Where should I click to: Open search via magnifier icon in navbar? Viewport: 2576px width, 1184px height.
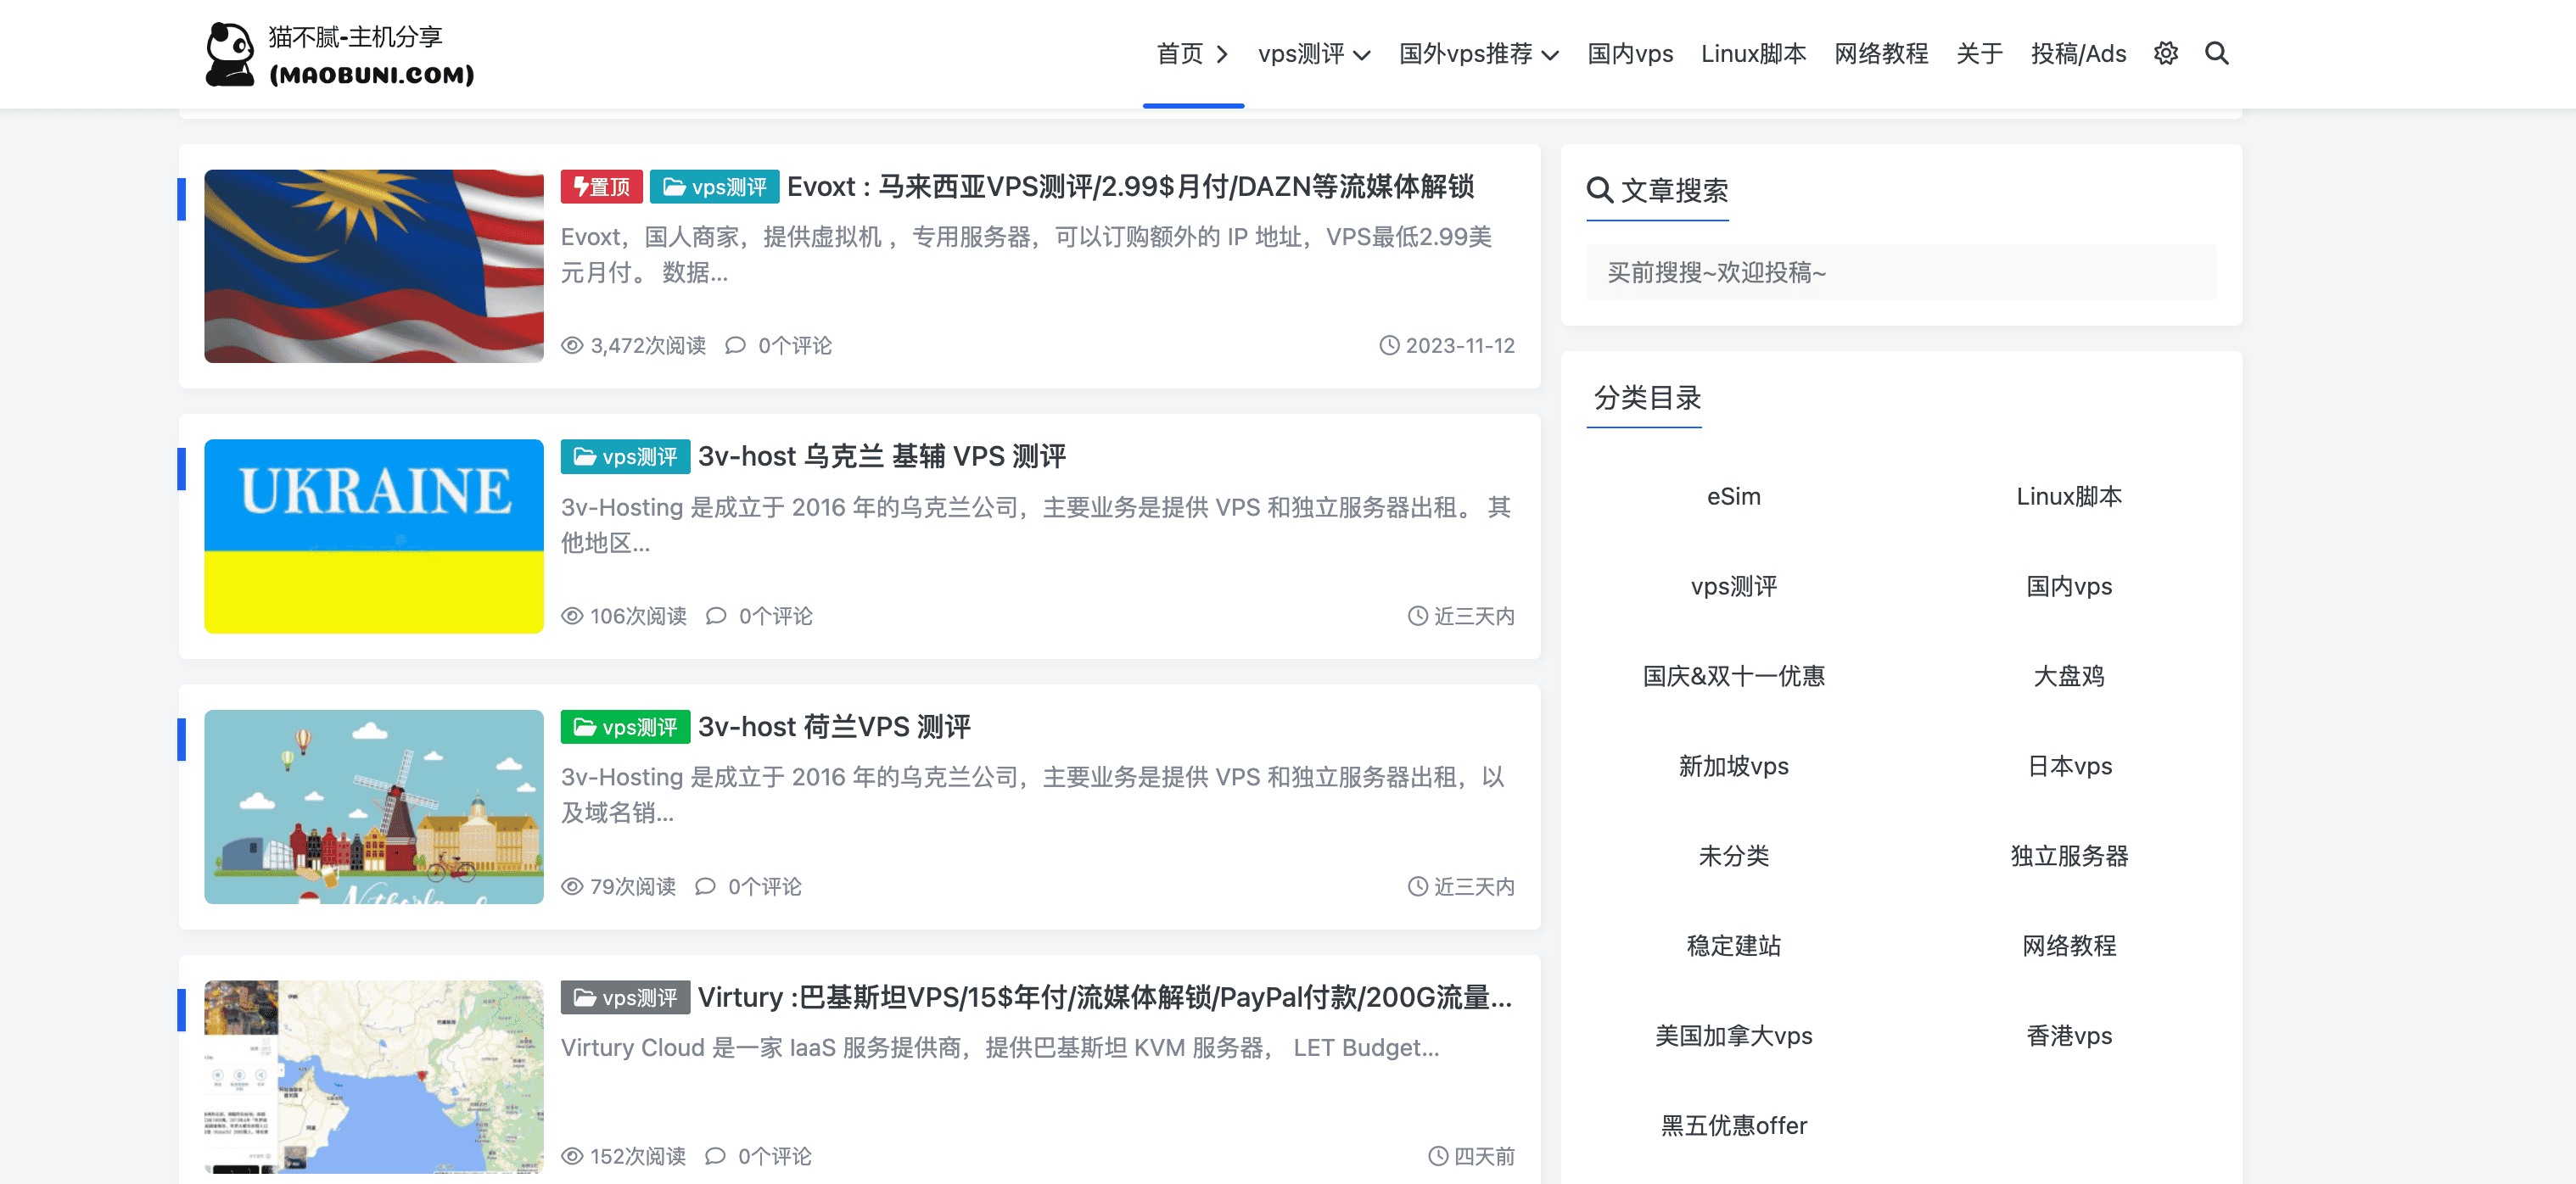(2216, 53)
